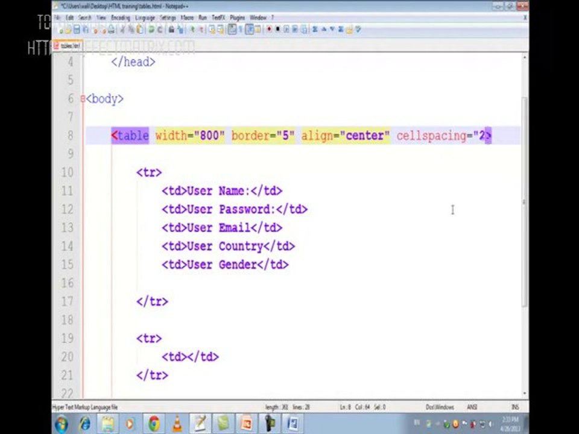
Task: Click in 'User Email' code line
Action: [x=222, y=228]
